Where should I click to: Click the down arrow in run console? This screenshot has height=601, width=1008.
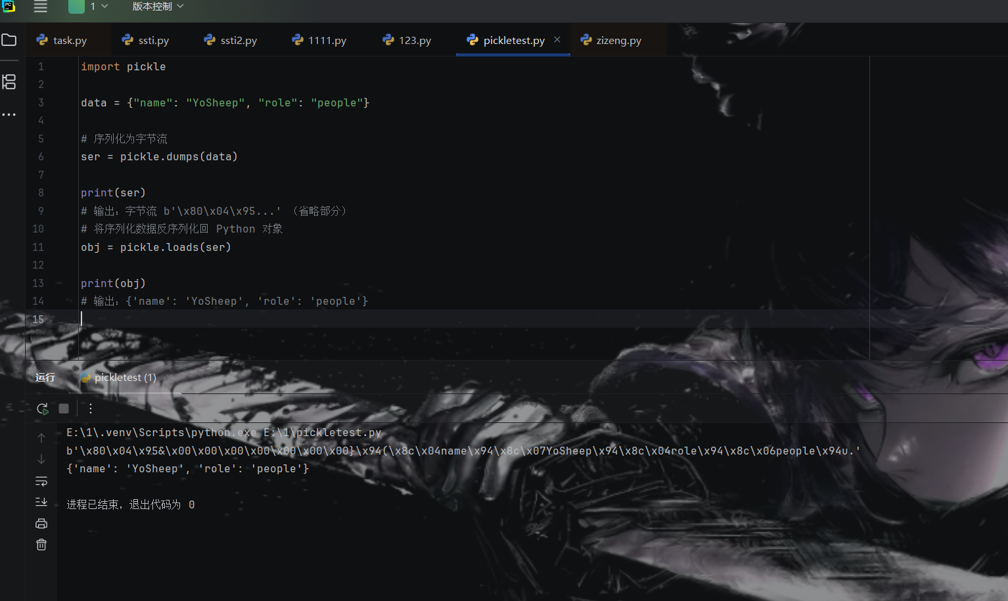[x=41, y=459]
